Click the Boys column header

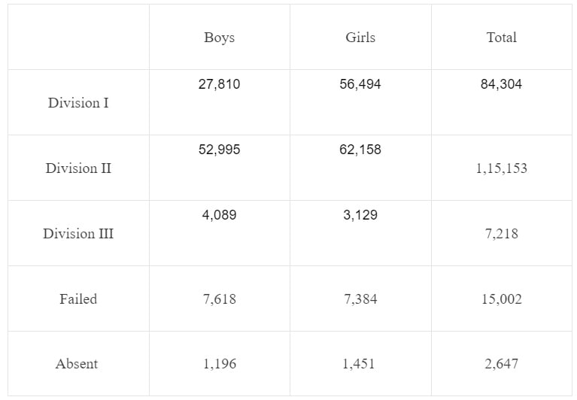click(x=220, y=38)
